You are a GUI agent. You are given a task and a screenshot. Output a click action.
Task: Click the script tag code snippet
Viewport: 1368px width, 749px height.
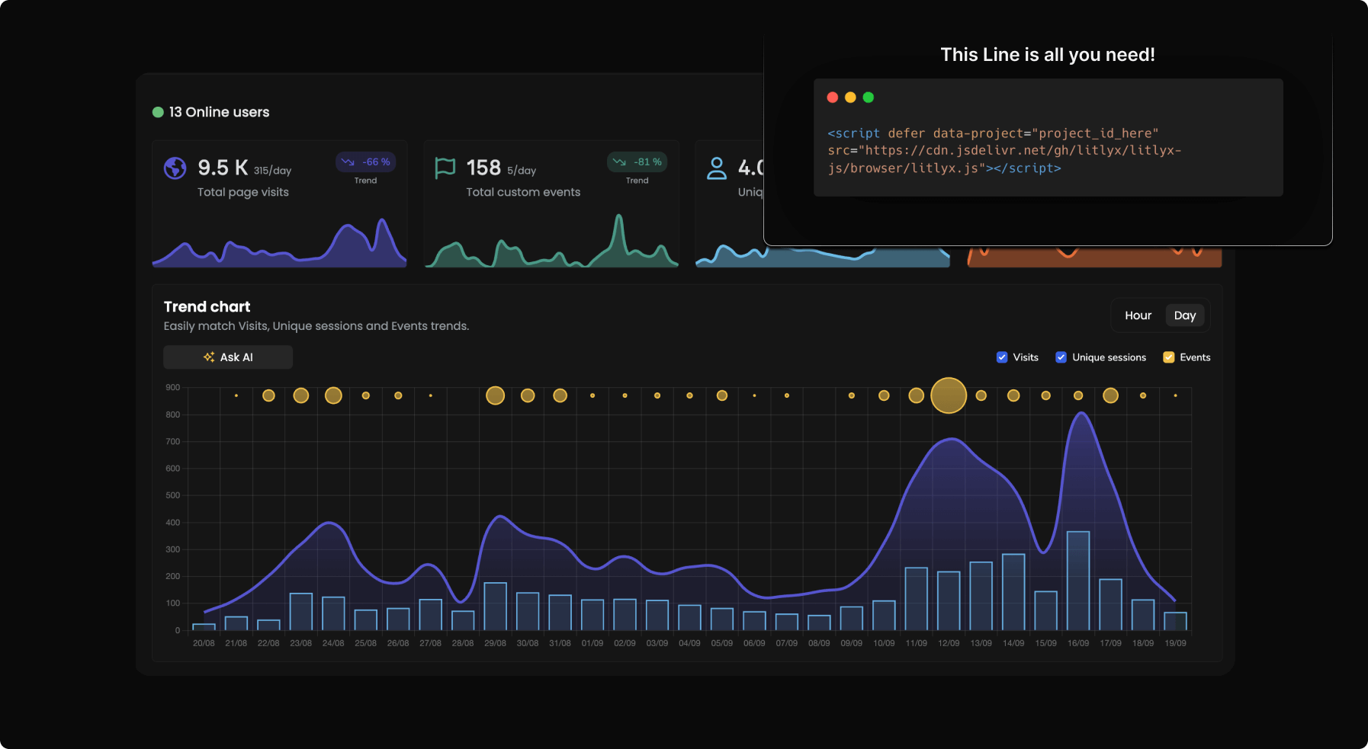click(x=1004, y=151)
